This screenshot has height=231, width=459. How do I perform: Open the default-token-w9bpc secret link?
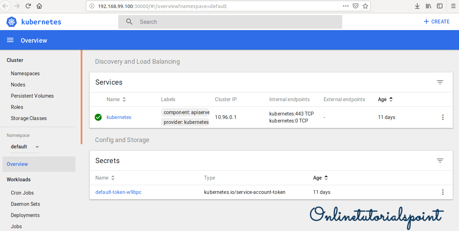tap(119, 192)
